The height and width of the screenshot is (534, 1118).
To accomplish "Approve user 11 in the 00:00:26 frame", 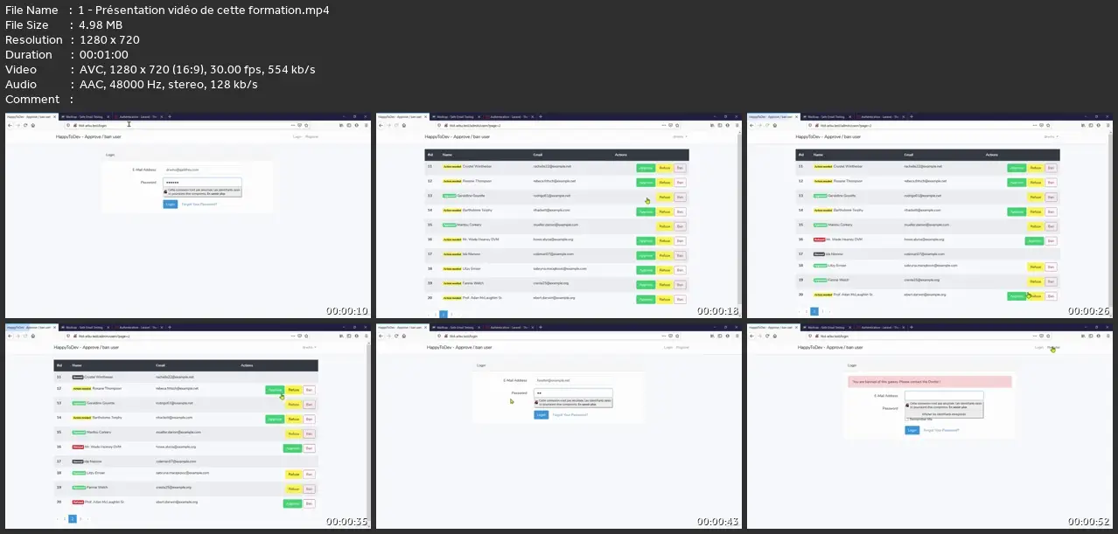I will coord(1017,167).
